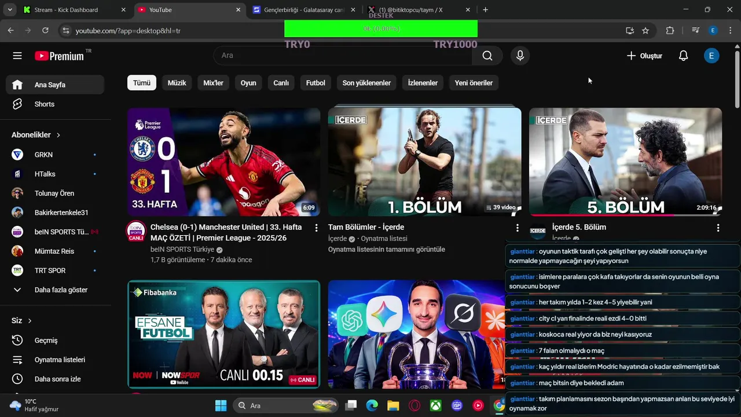The height and width of the screenshot is (417, 741).
Task: Open the YouTube account avatar menu
Action: (711, 56)
